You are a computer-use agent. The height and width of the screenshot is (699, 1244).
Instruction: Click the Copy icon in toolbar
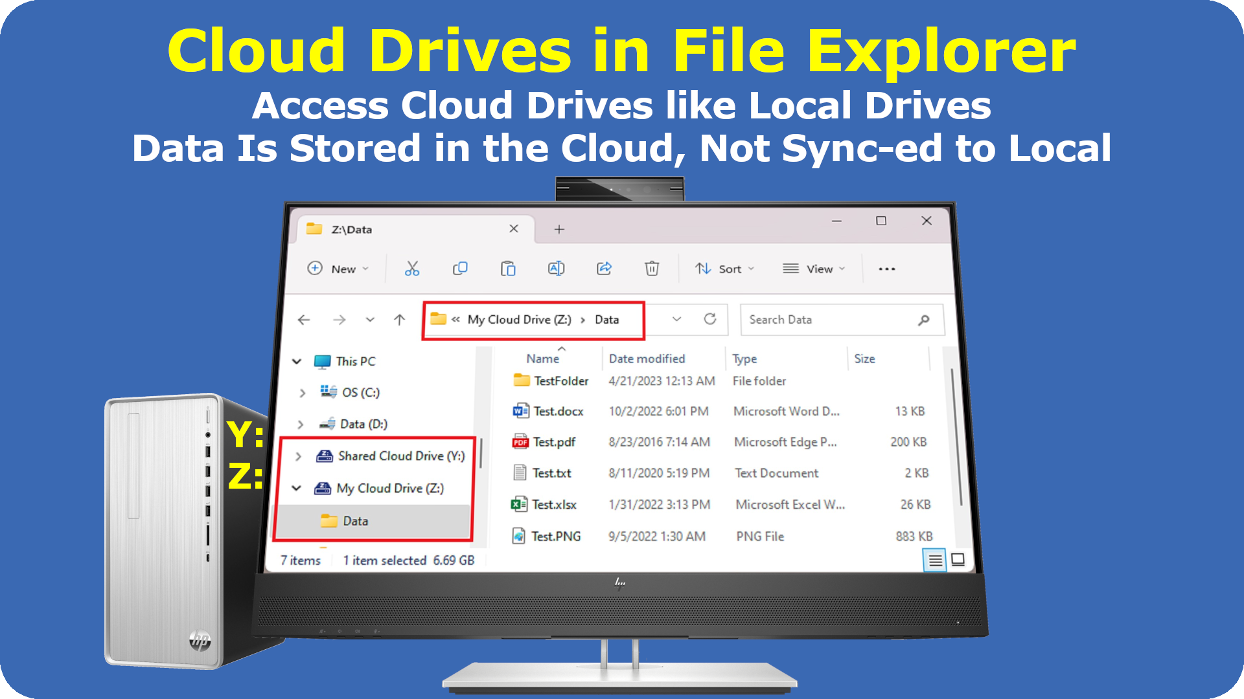pos(460,269)
